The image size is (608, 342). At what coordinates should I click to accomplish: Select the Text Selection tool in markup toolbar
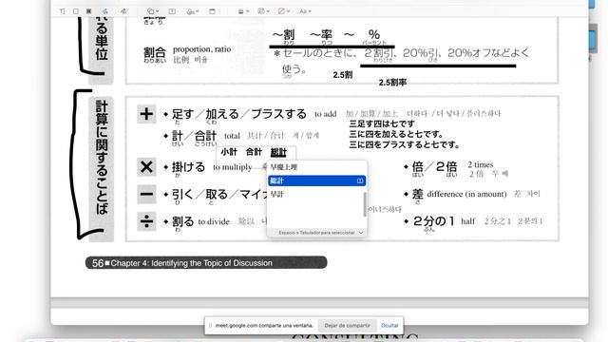coord(63,11)
